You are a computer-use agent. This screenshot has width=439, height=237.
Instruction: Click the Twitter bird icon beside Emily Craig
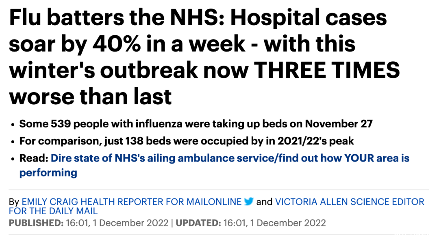tap(249, 201)
